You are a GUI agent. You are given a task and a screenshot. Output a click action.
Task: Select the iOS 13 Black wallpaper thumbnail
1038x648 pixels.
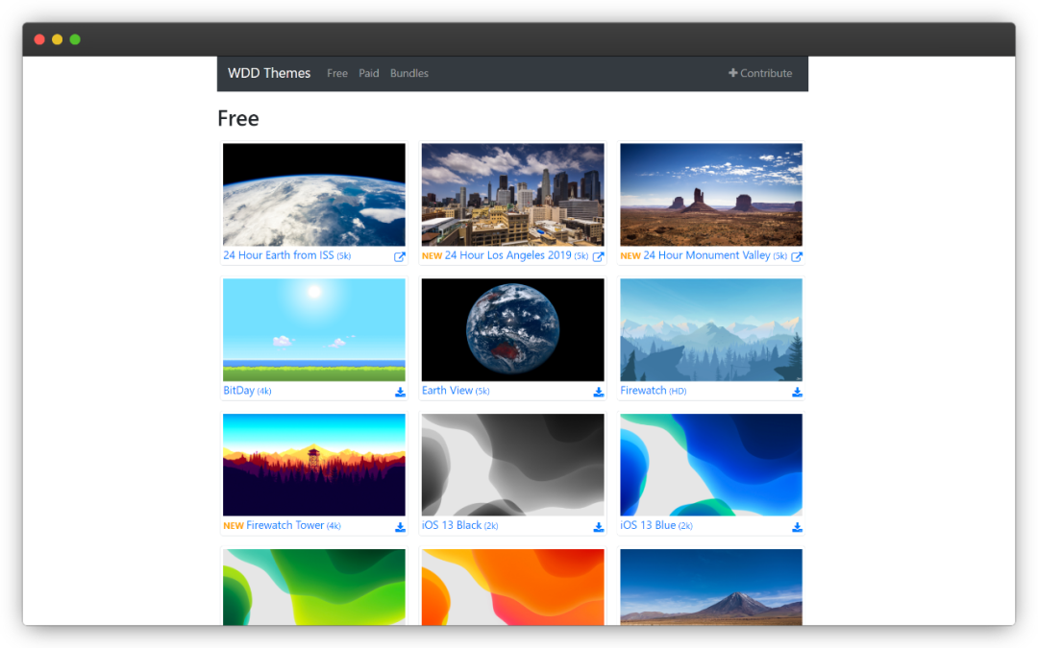pyautogui.click(x=512, y=465)
